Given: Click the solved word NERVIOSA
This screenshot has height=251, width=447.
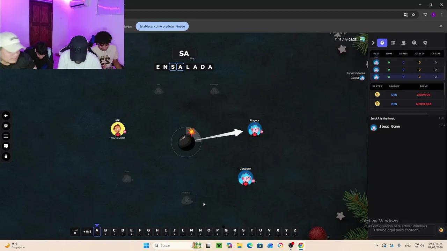Looking at the screenshot, I should pos(424,104).
